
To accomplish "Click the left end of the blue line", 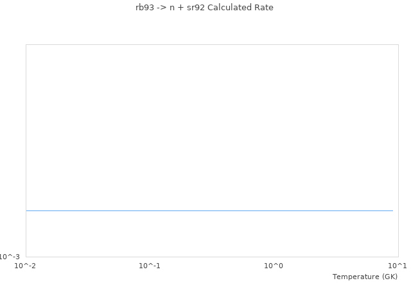I will click(x=27, y=210).
